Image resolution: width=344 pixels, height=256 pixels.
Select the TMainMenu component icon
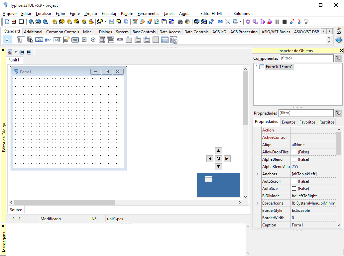coord(21,40)
